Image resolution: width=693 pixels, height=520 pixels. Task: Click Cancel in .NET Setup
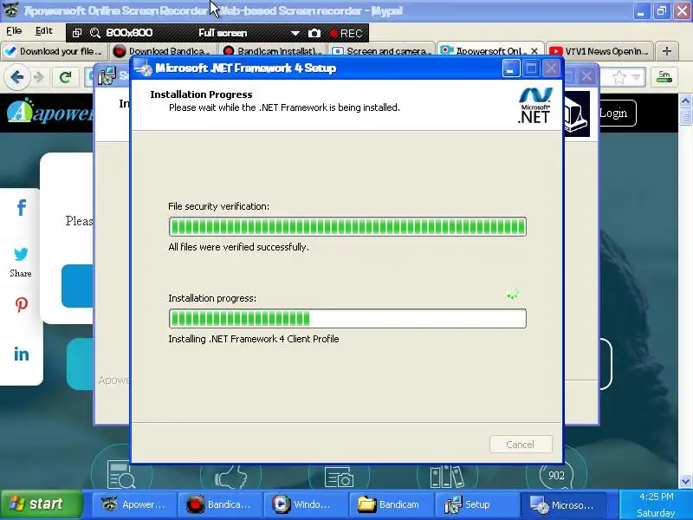[x=521, y=444]
